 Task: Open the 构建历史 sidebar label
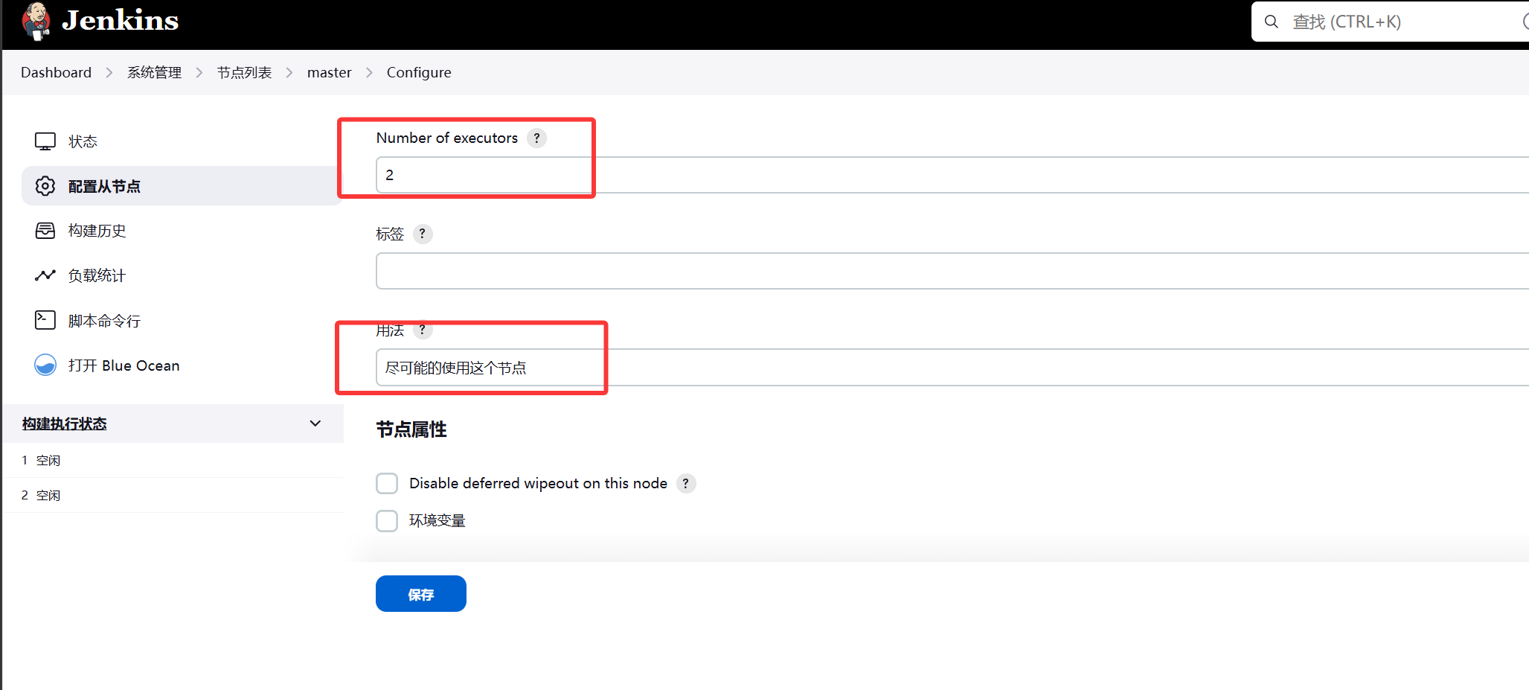pos(97,231)
